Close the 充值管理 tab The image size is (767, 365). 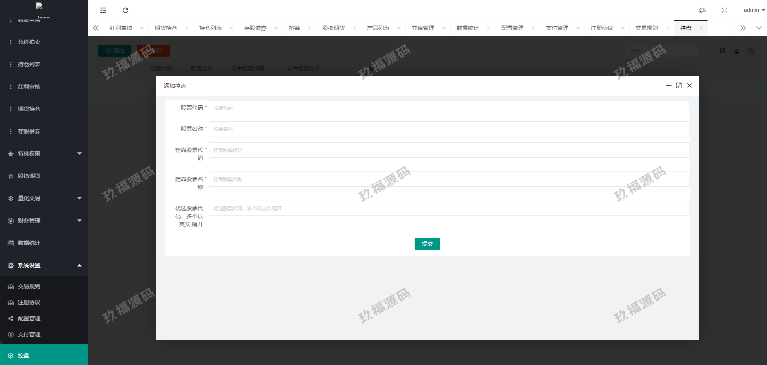444,28
